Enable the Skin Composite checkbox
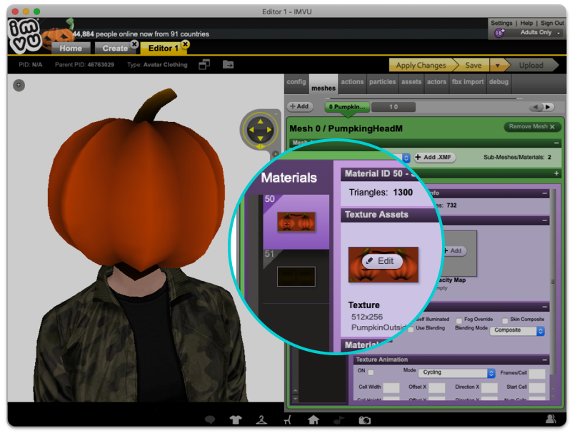Viewport: 572px width, 433px height. click(x=505, y=320)
